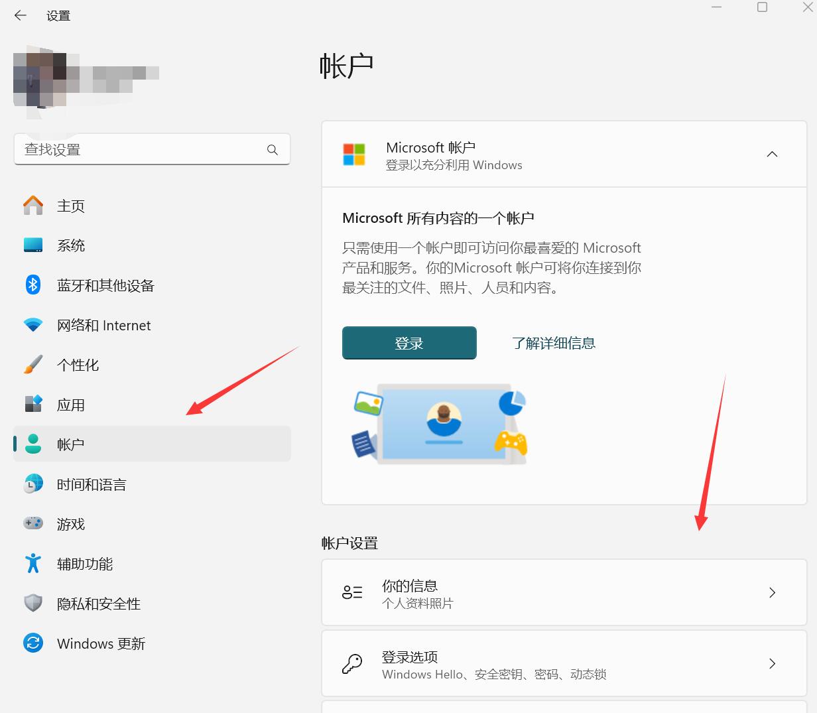
Task: Click the accessibility figure icon for 辅助功能
Action: [x=33, y=563]
